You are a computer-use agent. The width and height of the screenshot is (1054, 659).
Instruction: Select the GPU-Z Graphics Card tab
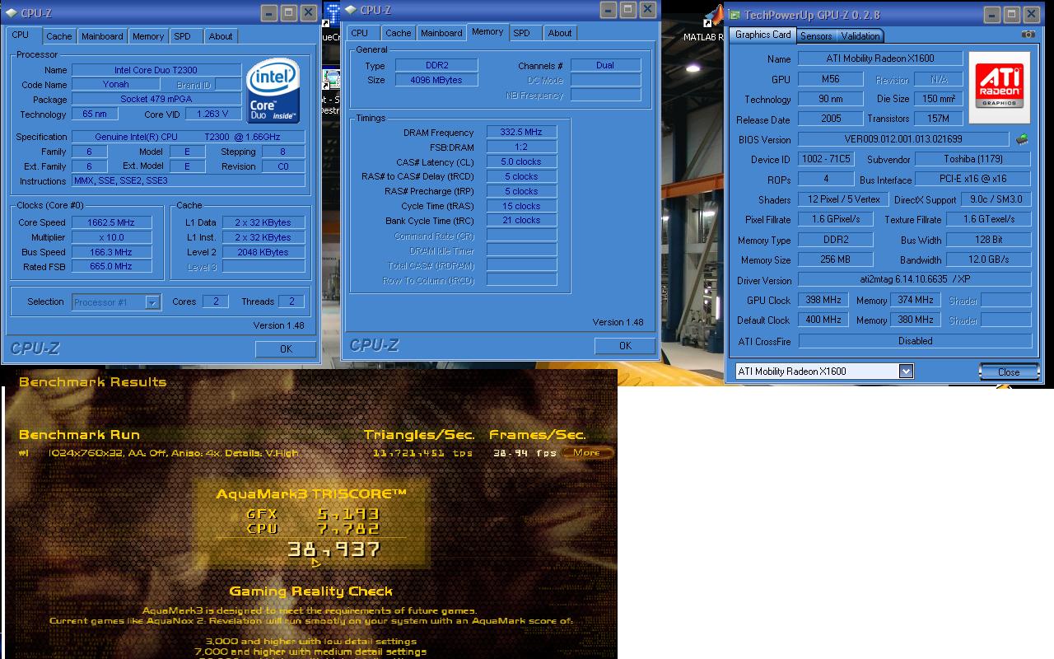point(763,35)
